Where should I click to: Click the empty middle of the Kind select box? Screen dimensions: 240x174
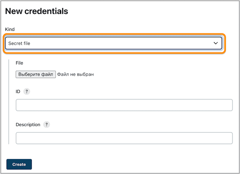[120, 43]
